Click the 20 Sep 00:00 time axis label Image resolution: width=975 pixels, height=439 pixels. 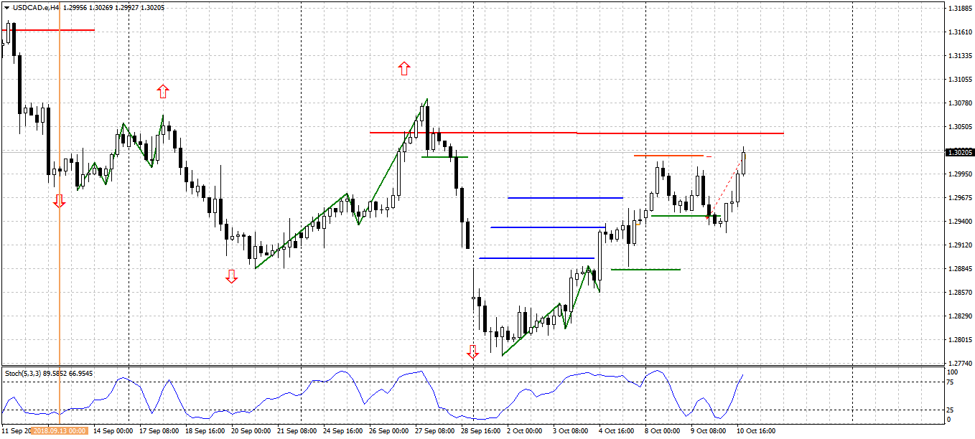[x=251, y=431]
